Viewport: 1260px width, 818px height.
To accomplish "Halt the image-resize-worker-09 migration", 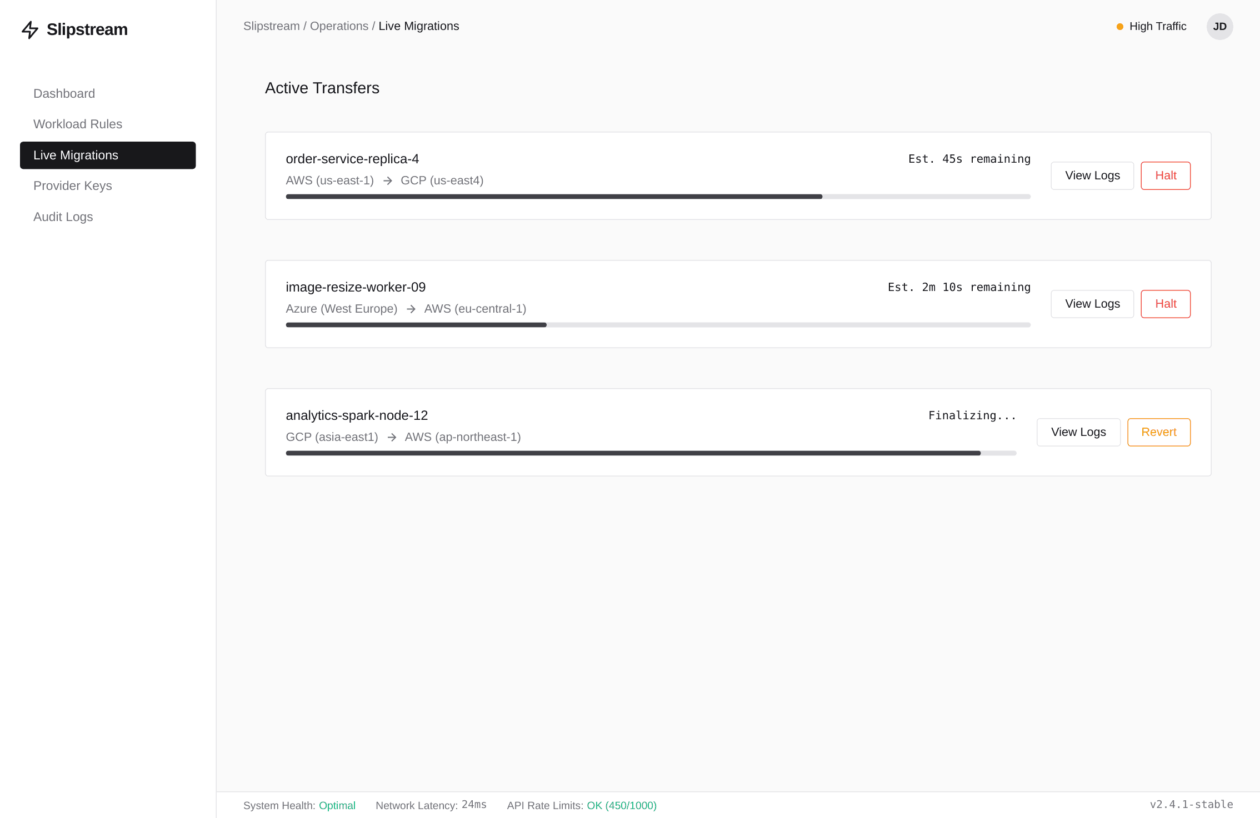I will click(1166, 304).
